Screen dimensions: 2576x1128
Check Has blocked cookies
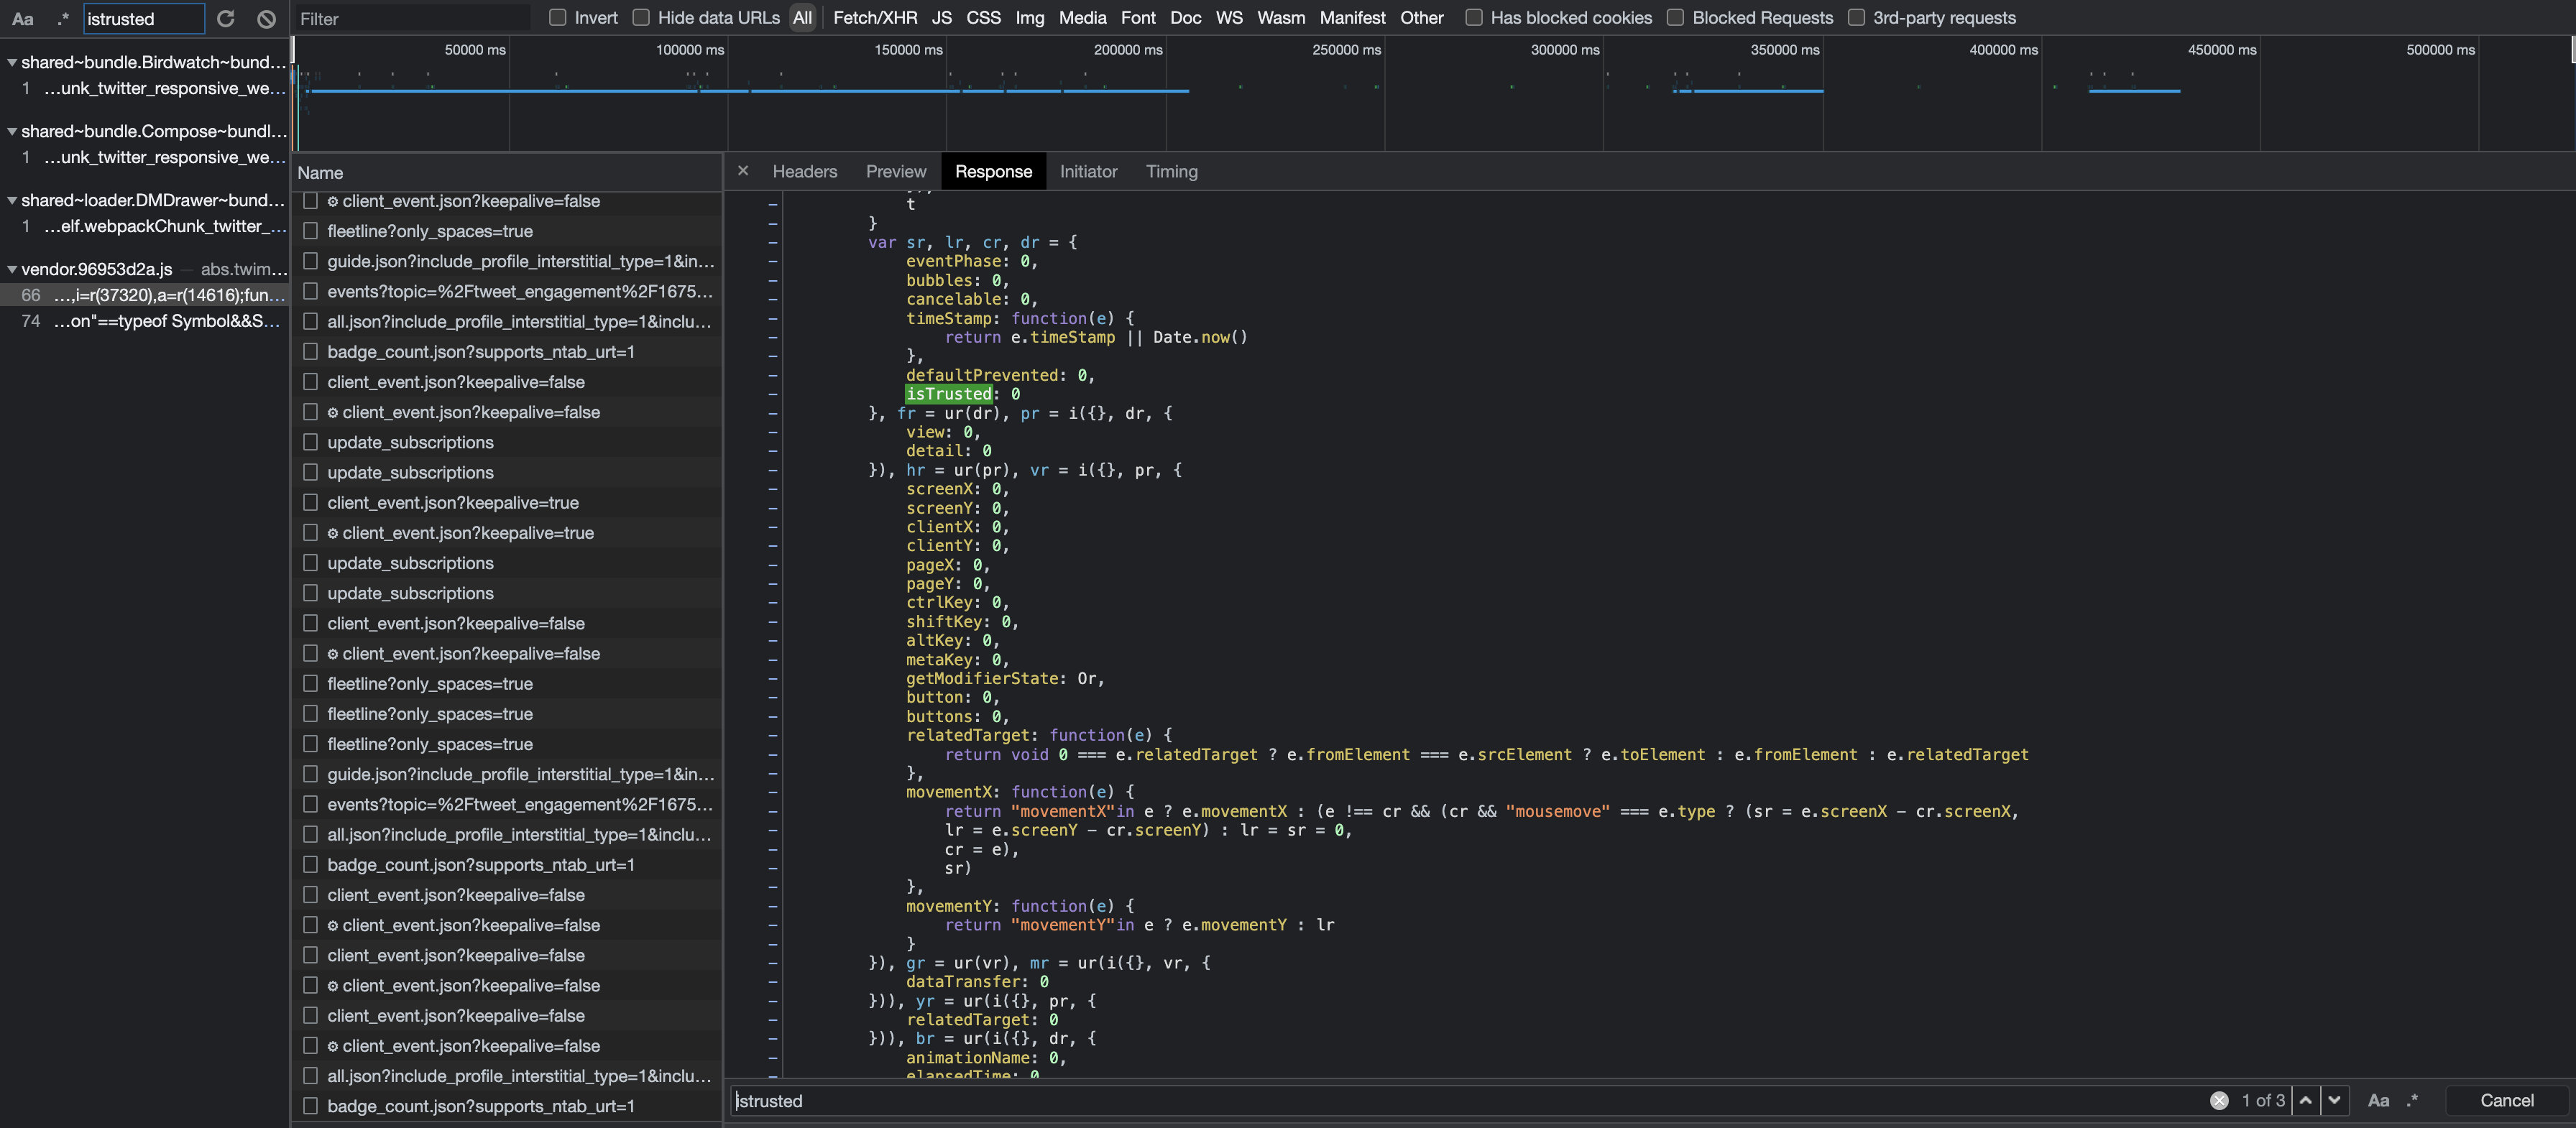pyautogui.click(x=1474, y=18)
